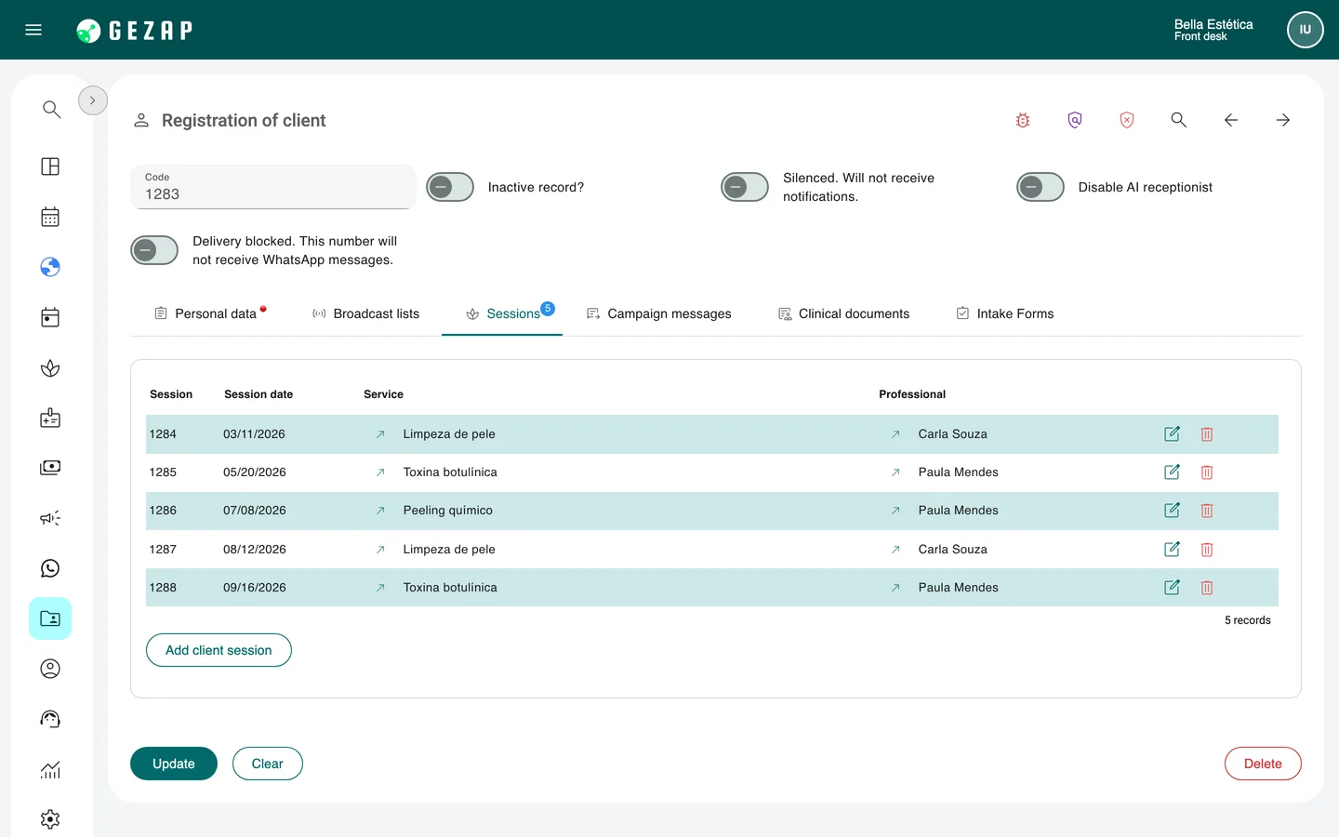Image resolution: width=1339 pixels, height=837 pixels.
Task: Go to previous record with left arrow
Action: tap(1231, 120)
